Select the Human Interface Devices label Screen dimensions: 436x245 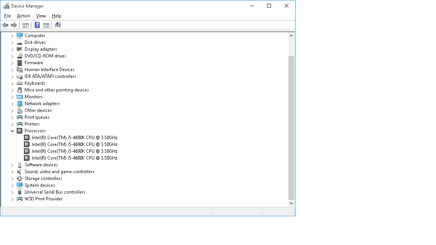[50, 70]
